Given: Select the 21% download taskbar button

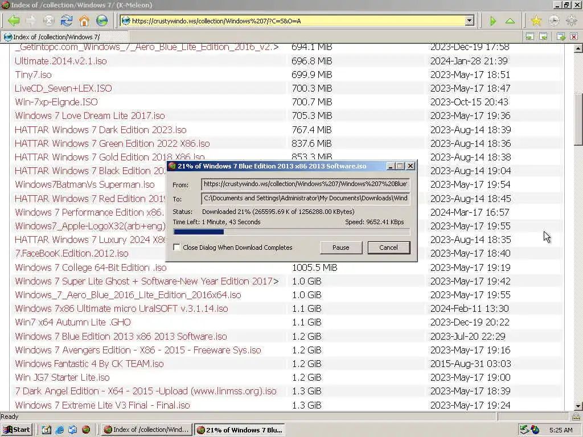Looking at the screenshot, I should pos(240,430).
